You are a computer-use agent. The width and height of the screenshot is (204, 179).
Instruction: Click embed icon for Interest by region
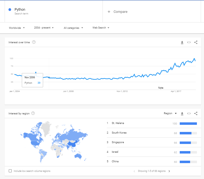pyautogui.click(x=189, y=113)
